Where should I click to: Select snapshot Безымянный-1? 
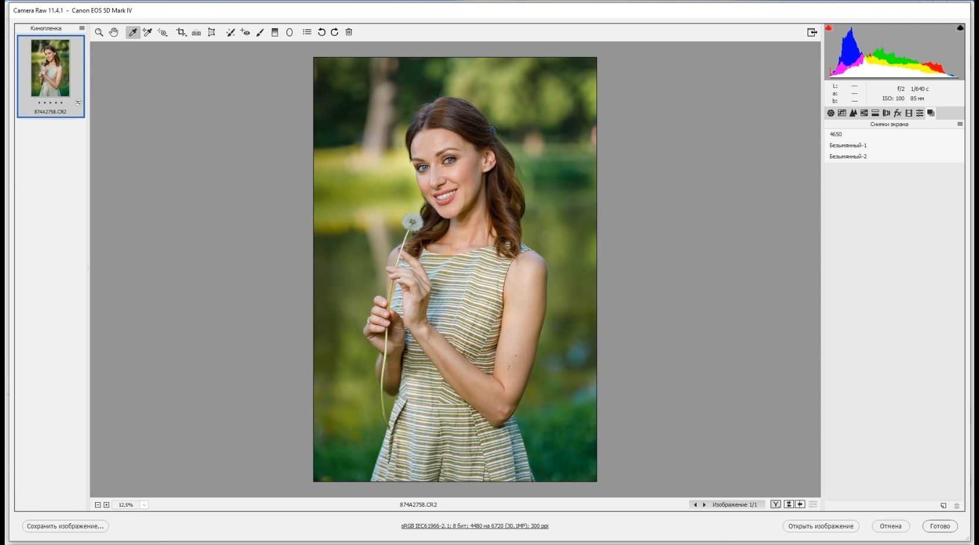(894, 145)
